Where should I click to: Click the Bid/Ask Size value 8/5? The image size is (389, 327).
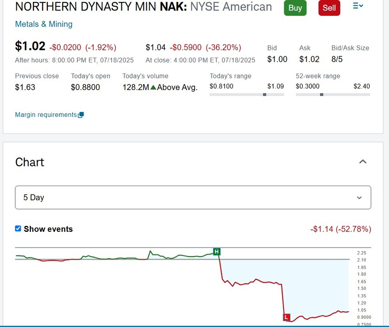337,60
